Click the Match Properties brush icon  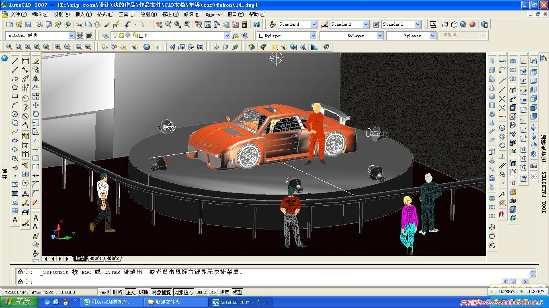coord(107,25)
